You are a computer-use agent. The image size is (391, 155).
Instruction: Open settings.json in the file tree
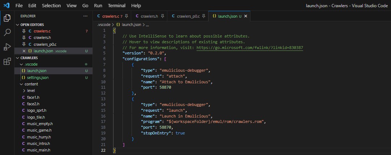tap(53, 77)
